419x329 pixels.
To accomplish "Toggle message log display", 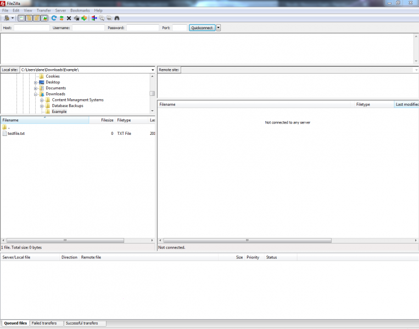I will pos(21,18).
